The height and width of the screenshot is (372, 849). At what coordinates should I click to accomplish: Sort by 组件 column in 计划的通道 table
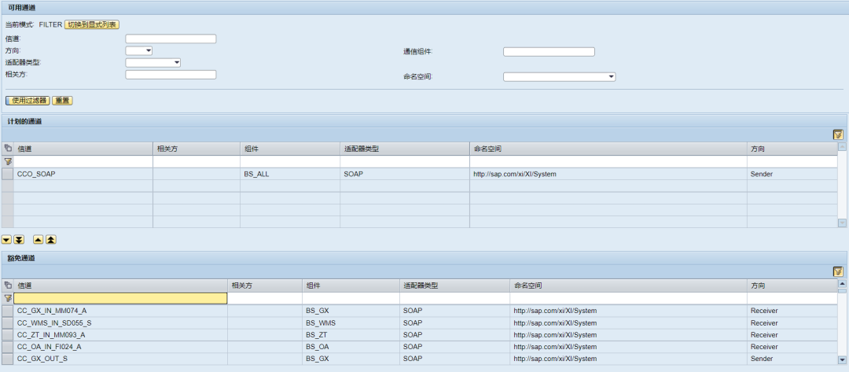point(290,149)
